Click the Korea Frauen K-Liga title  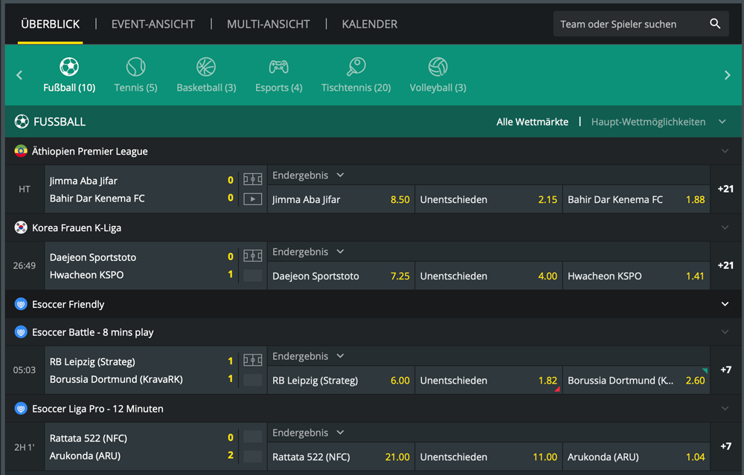coord(77,227)
